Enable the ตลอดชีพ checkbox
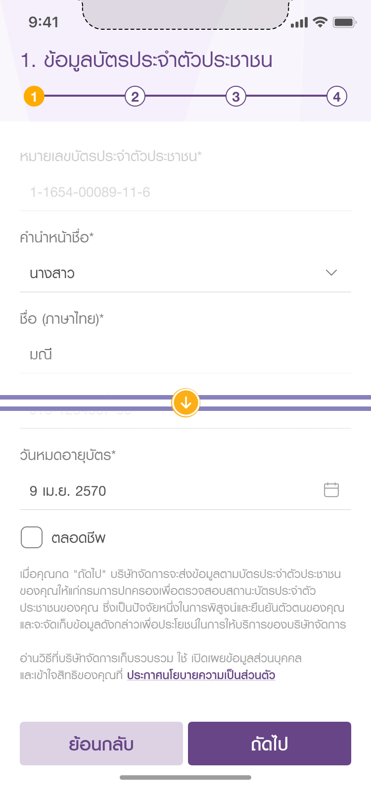This screenshot has width=371, height=805. (32, 537)
